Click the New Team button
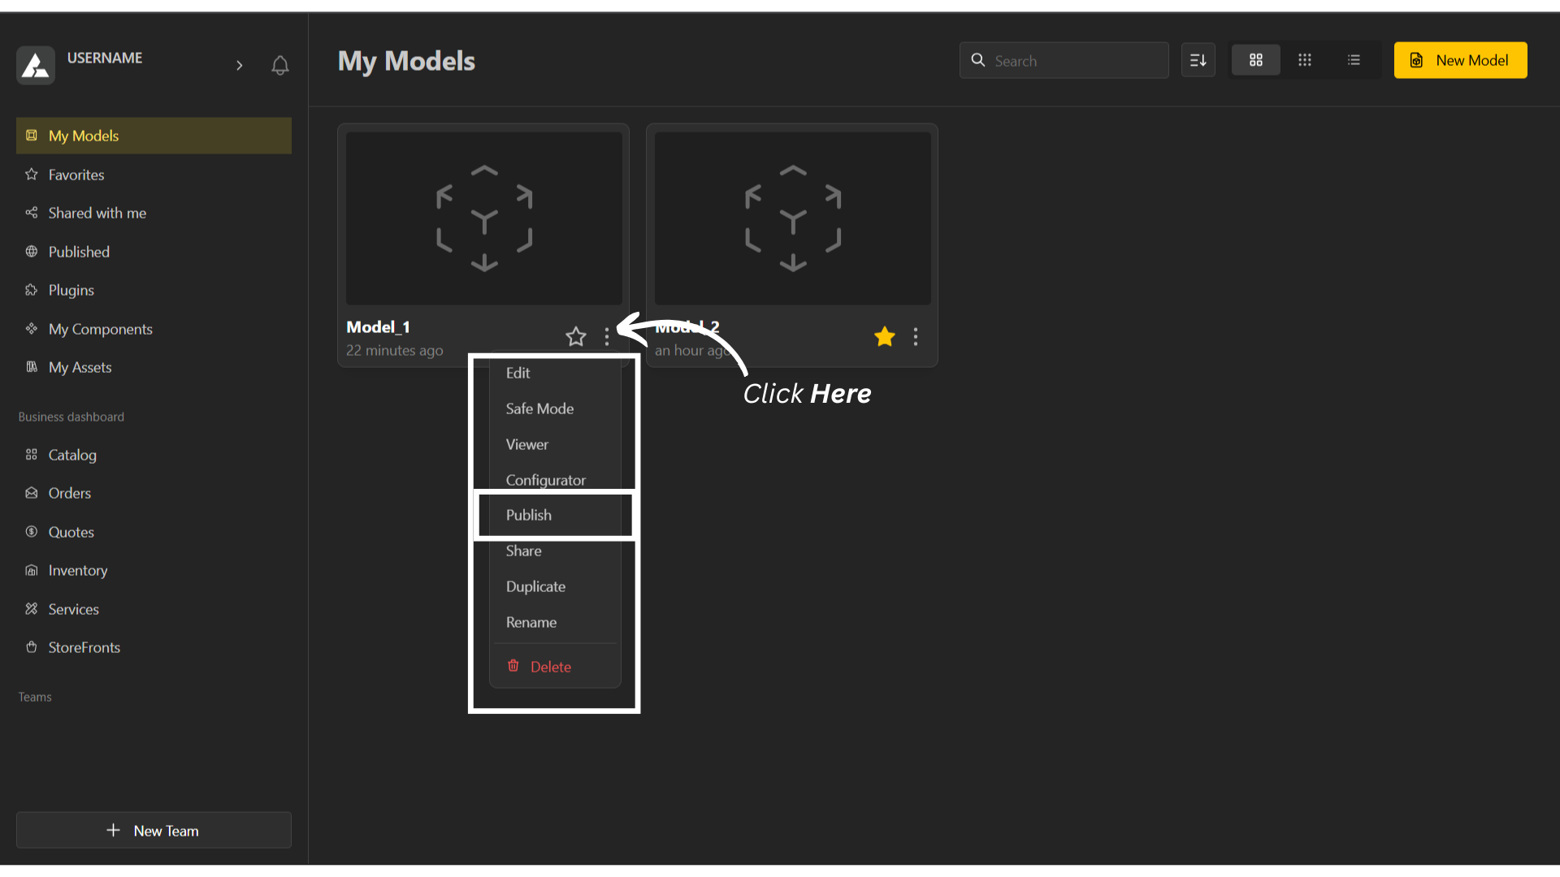 click(154, 830)
